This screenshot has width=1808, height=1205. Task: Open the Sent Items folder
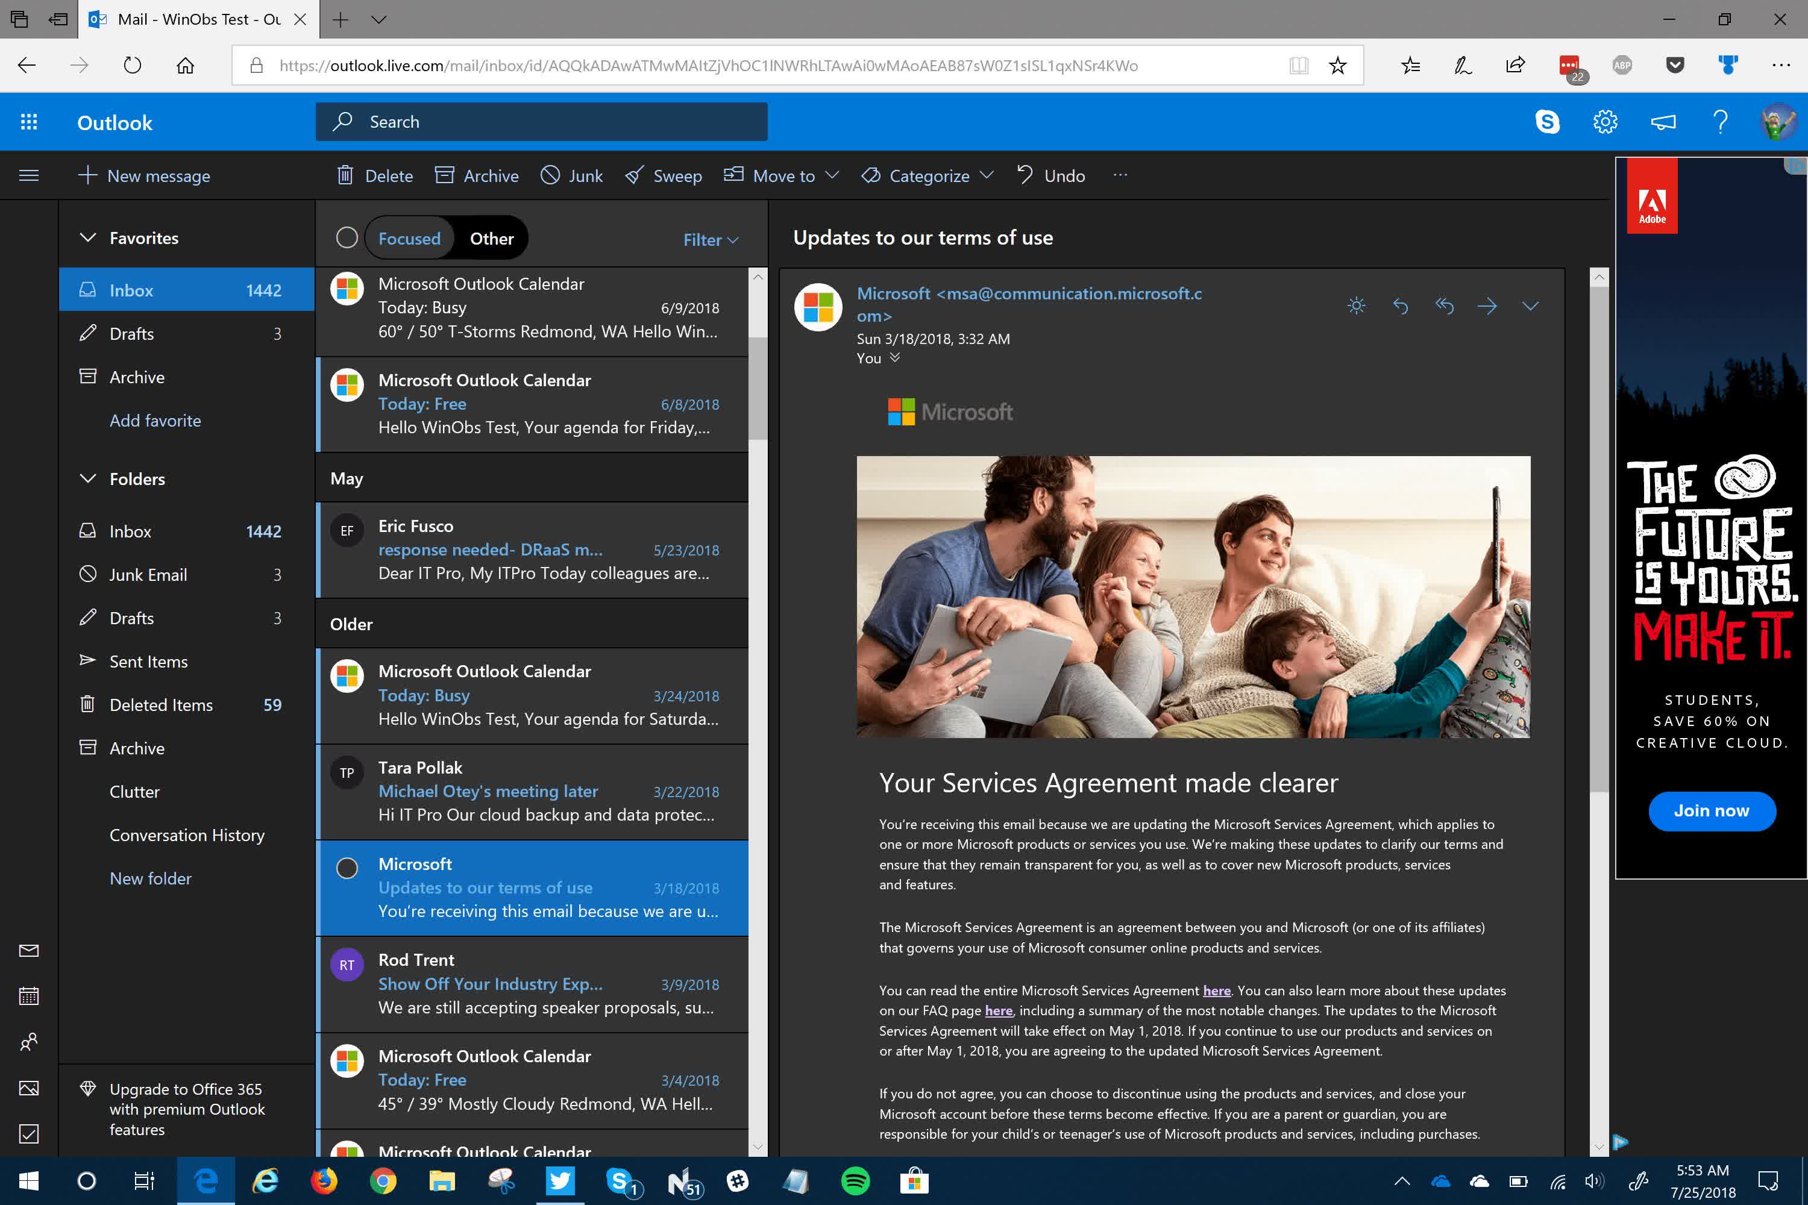[x=148, y=662]
